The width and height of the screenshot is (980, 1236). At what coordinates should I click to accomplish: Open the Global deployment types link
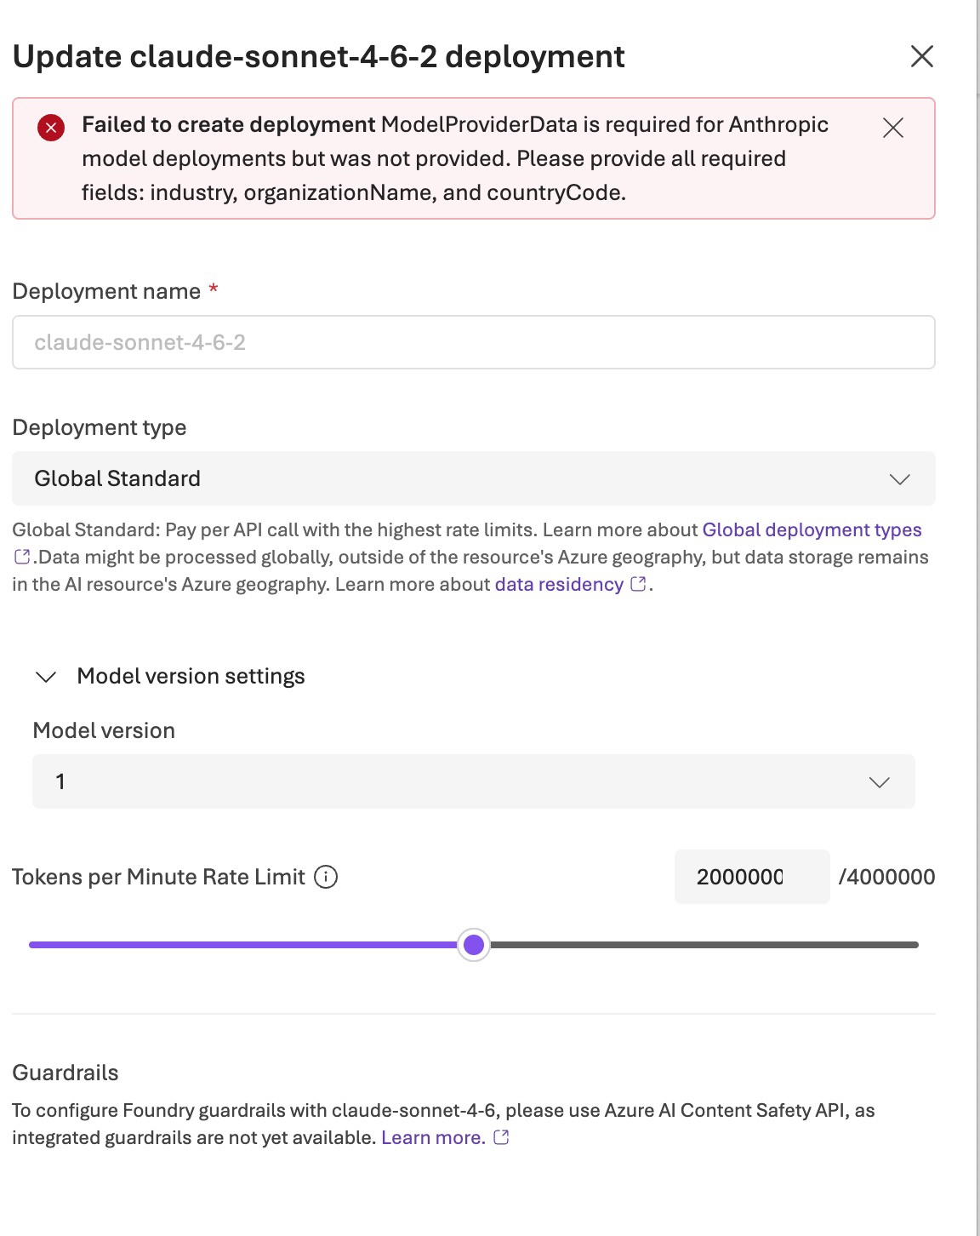tap(812, 529)
